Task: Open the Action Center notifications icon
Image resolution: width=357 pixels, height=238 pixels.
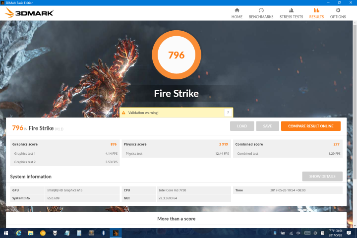Action: (x=349, y=233)
